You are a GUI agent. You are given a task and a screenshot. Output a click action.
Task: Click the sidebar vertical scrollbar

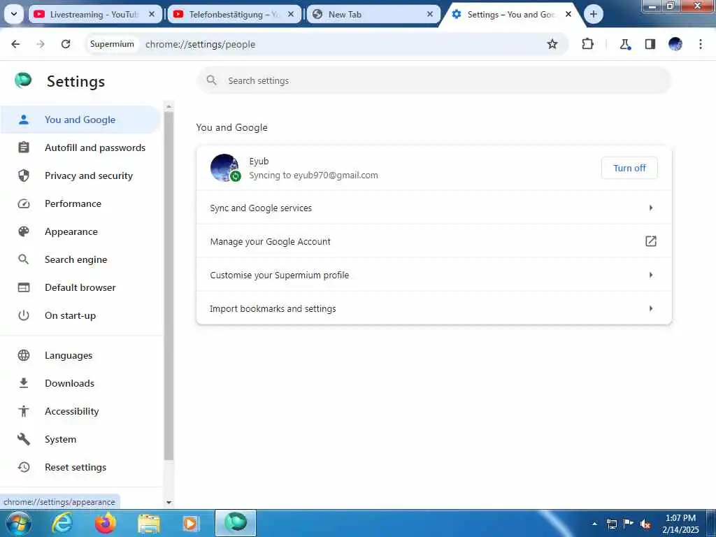coord(169,285)
